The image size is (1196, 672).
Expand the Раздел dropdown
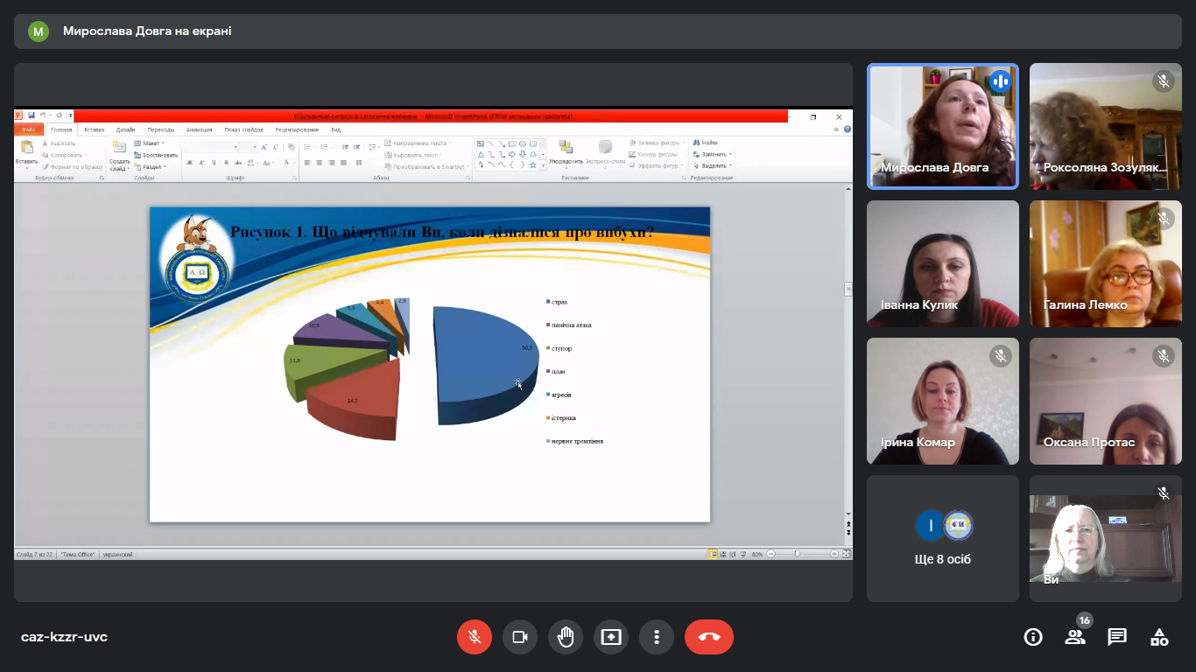click(150, 166)
